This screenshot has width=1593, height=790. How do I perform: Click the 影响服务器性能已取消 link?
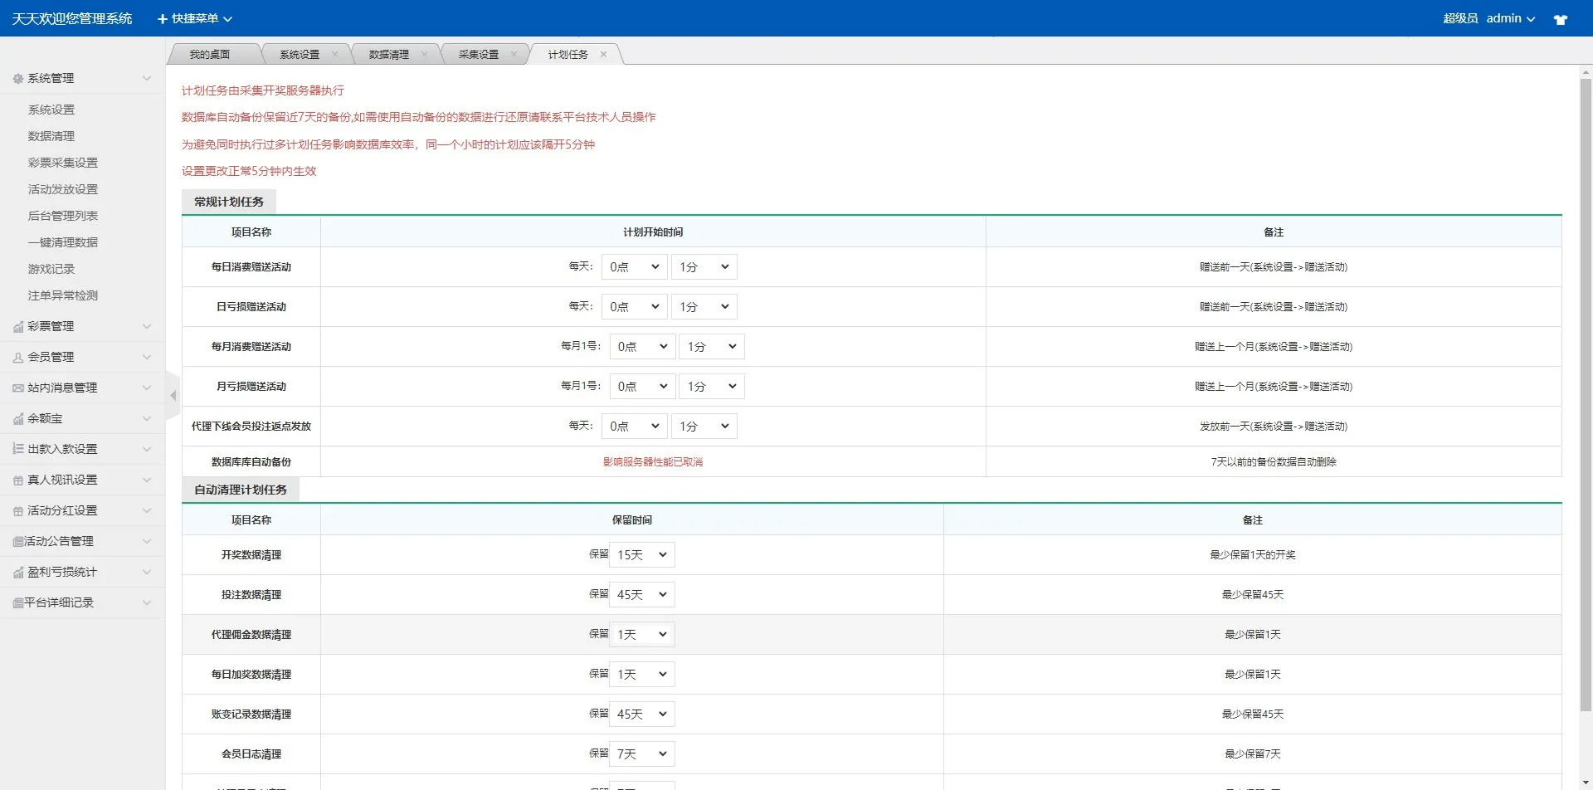652,461
